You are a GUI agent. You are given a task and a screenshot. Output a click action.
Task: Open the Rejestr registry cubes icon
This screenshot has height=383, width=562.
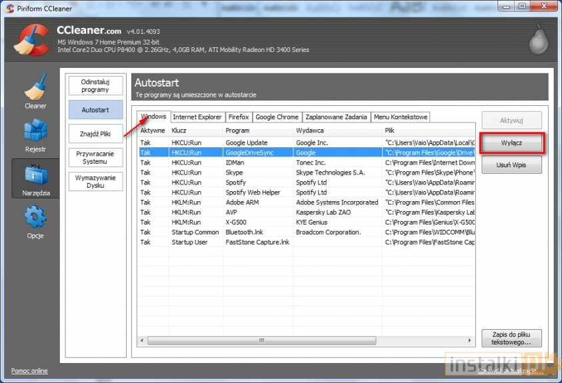coord(35,130)
